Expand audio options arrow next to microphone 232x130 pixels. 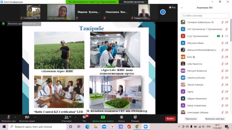coord(15,117)
